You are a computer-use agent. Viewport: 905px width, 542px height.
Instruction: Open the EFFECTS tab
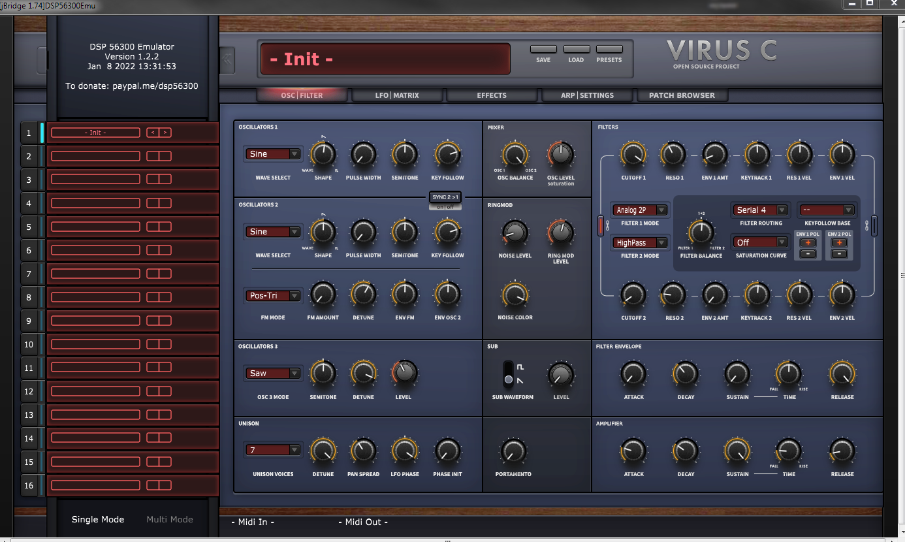click(x=492, y=95)
